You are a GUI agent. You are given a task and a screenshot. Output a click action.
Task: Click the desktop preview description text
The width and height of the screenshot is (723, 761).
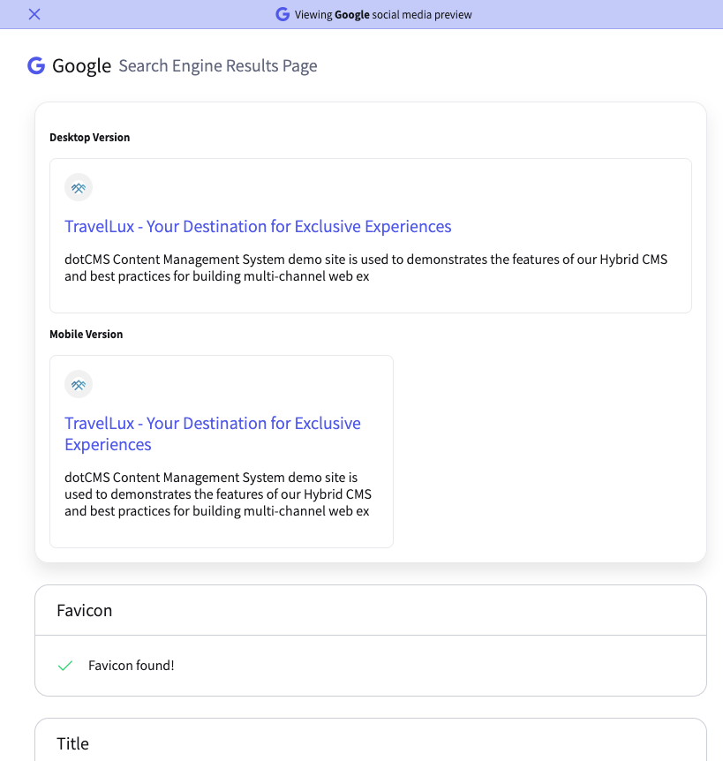(x=365, y=267)
